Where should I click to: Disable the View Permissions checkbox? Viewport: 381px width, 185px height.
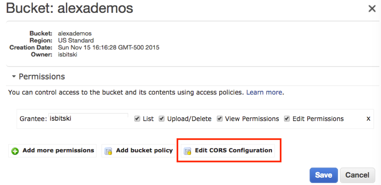point(220,119)
